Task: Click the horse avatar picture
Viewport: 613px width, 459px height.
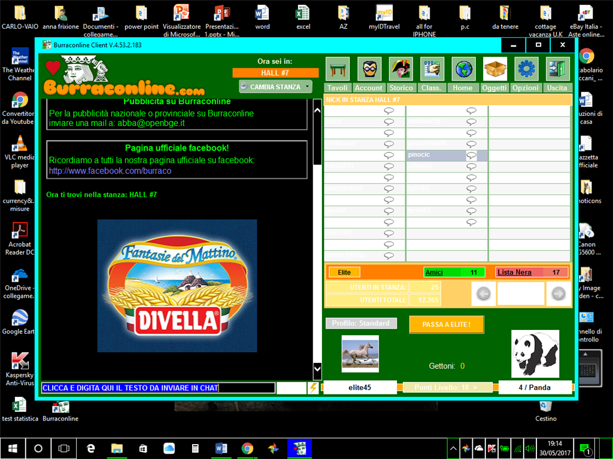Action: 360,354
